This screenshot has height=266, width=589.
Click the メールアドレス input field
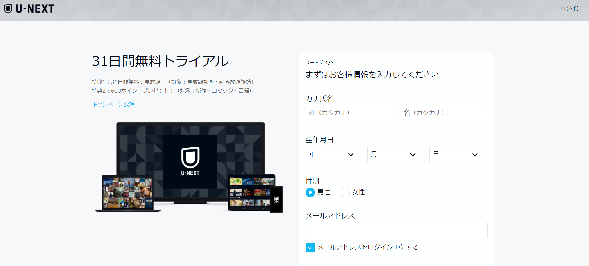pos(396,230)
